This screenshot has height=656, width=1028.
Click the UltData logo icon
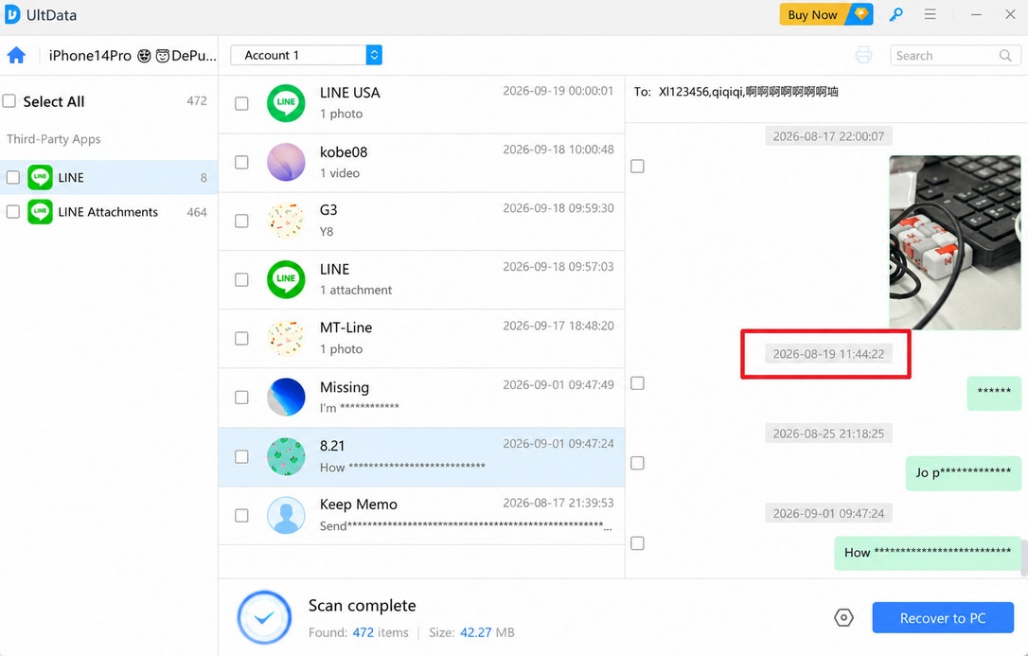12,14
